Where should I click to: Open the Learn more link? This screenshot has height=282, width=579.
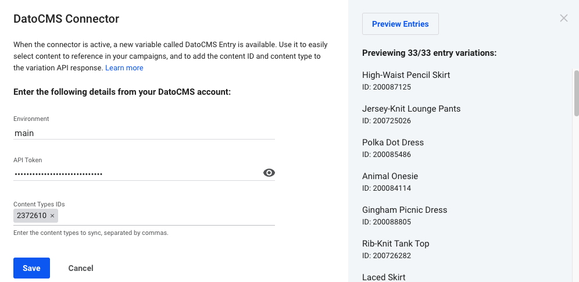click(x=124, y=68)
